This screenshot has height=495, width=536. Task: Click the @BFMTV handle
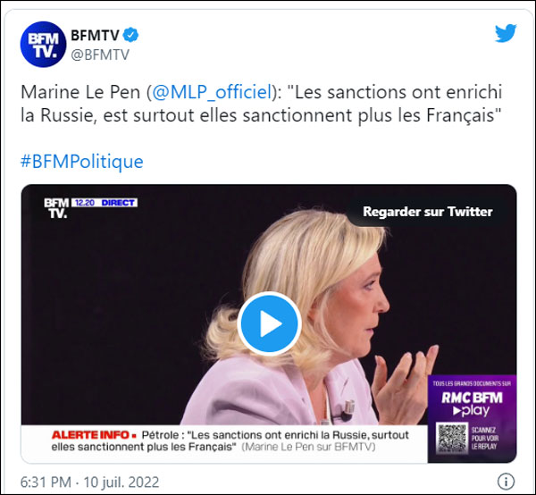point(100,55)
